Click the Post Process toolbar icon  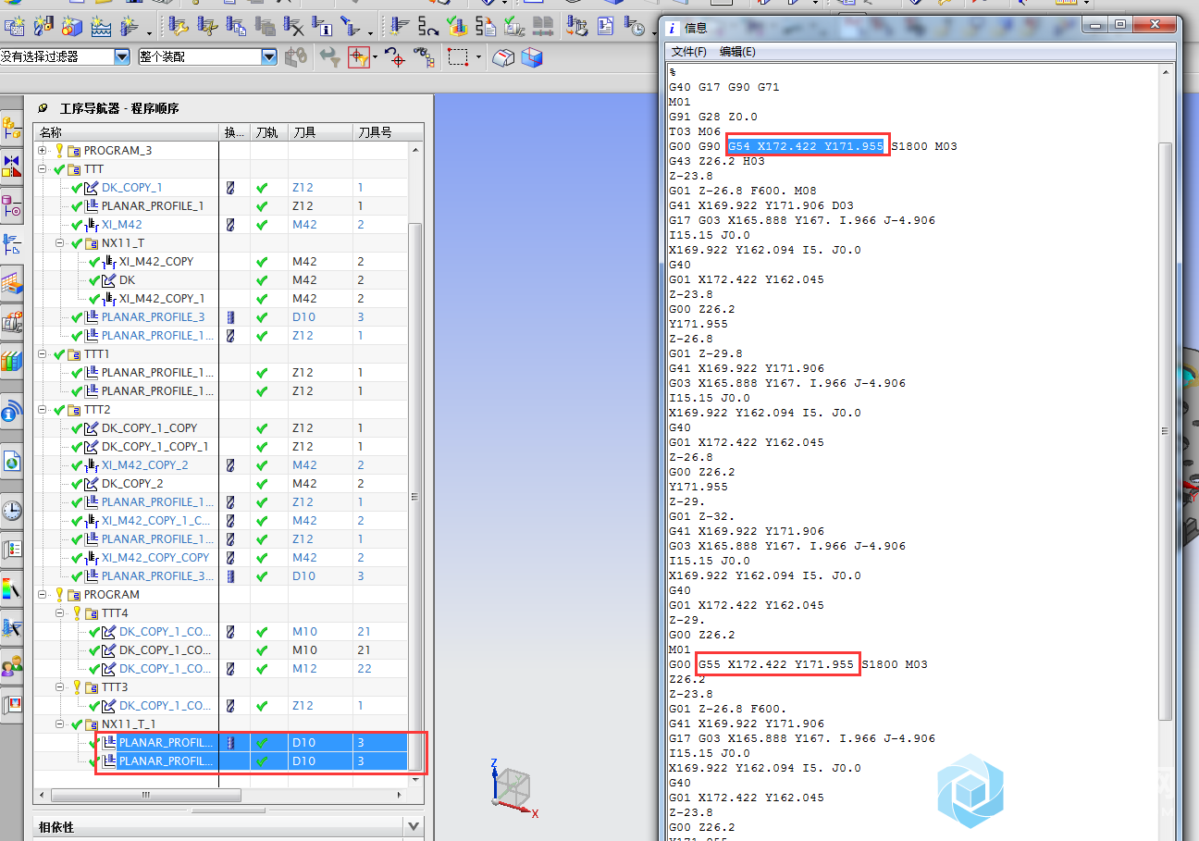pos(577,26)
